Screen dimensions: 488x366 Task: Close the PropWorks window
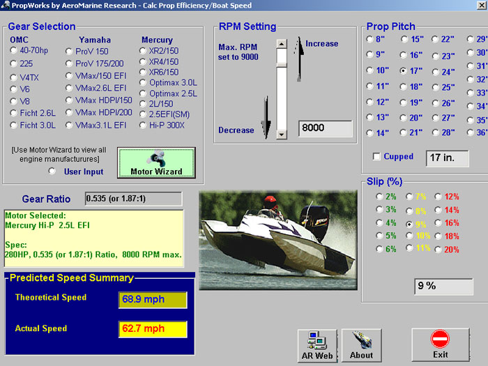482,5
